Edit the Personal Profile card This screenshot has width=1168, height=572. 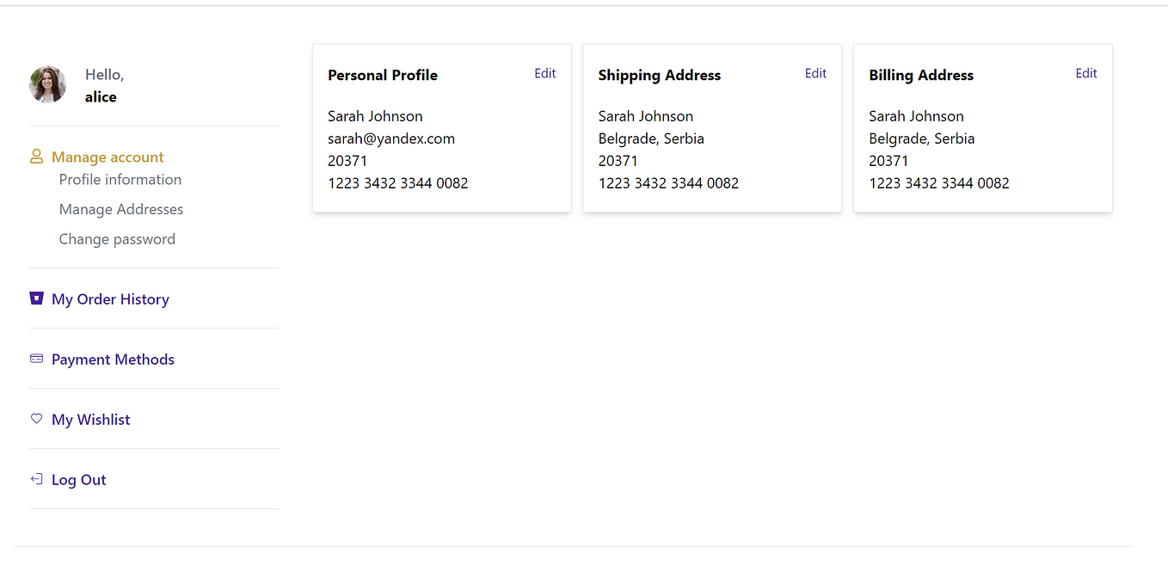[x=545, y=74]
